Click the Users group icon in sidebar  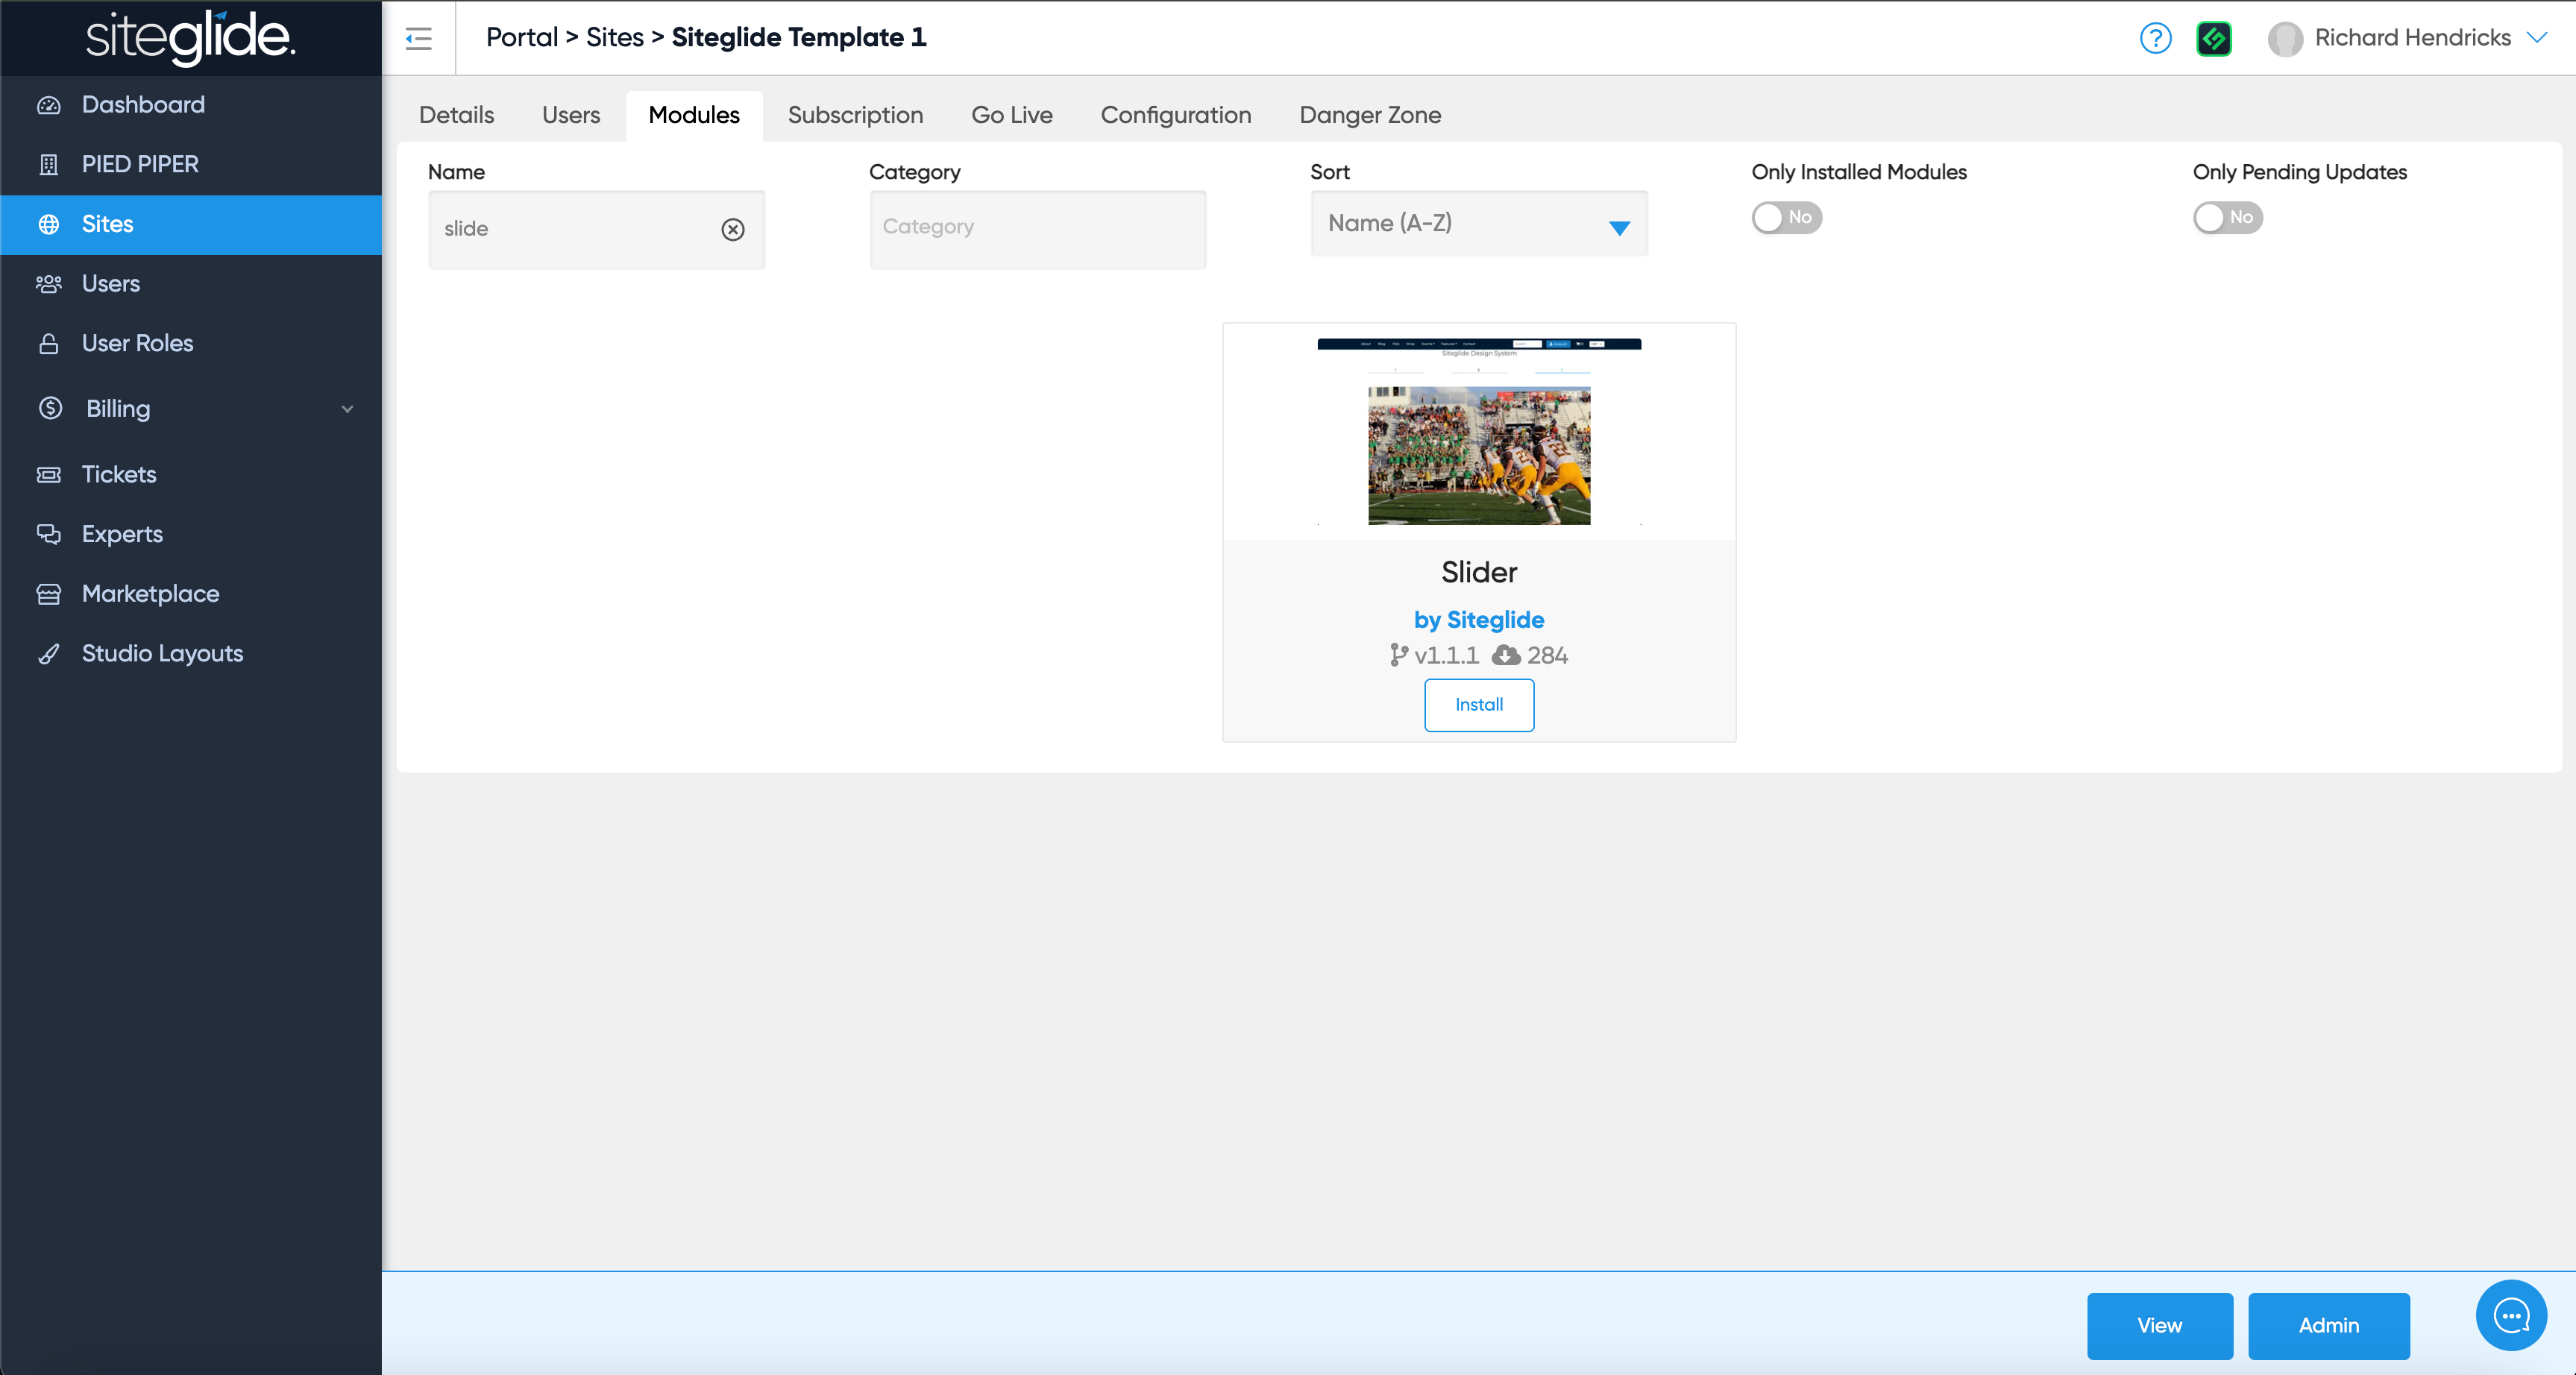pyautogui.click(x=49, y=284)
